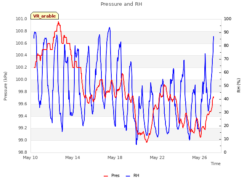The height and width of the screenshot is (183, 244).
Task: Click the 50 RH tick label
Action: [226, 86]
